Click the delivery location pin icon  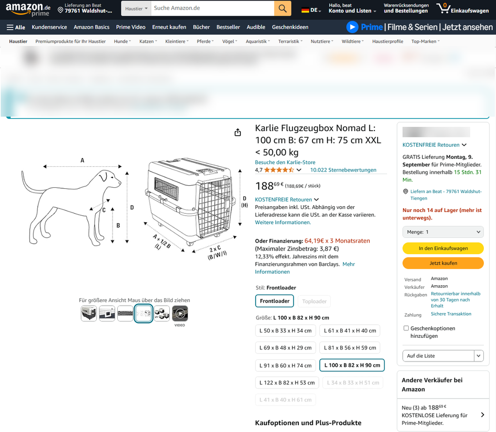click(60, 10)
